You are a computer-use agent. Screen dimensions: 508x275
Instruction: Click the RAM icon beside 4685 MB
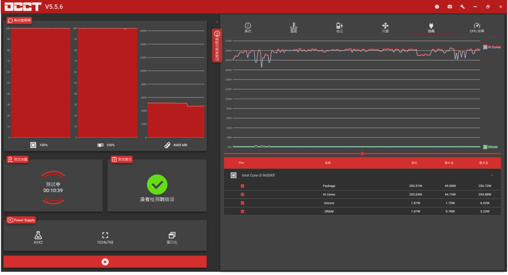(167, 145)
